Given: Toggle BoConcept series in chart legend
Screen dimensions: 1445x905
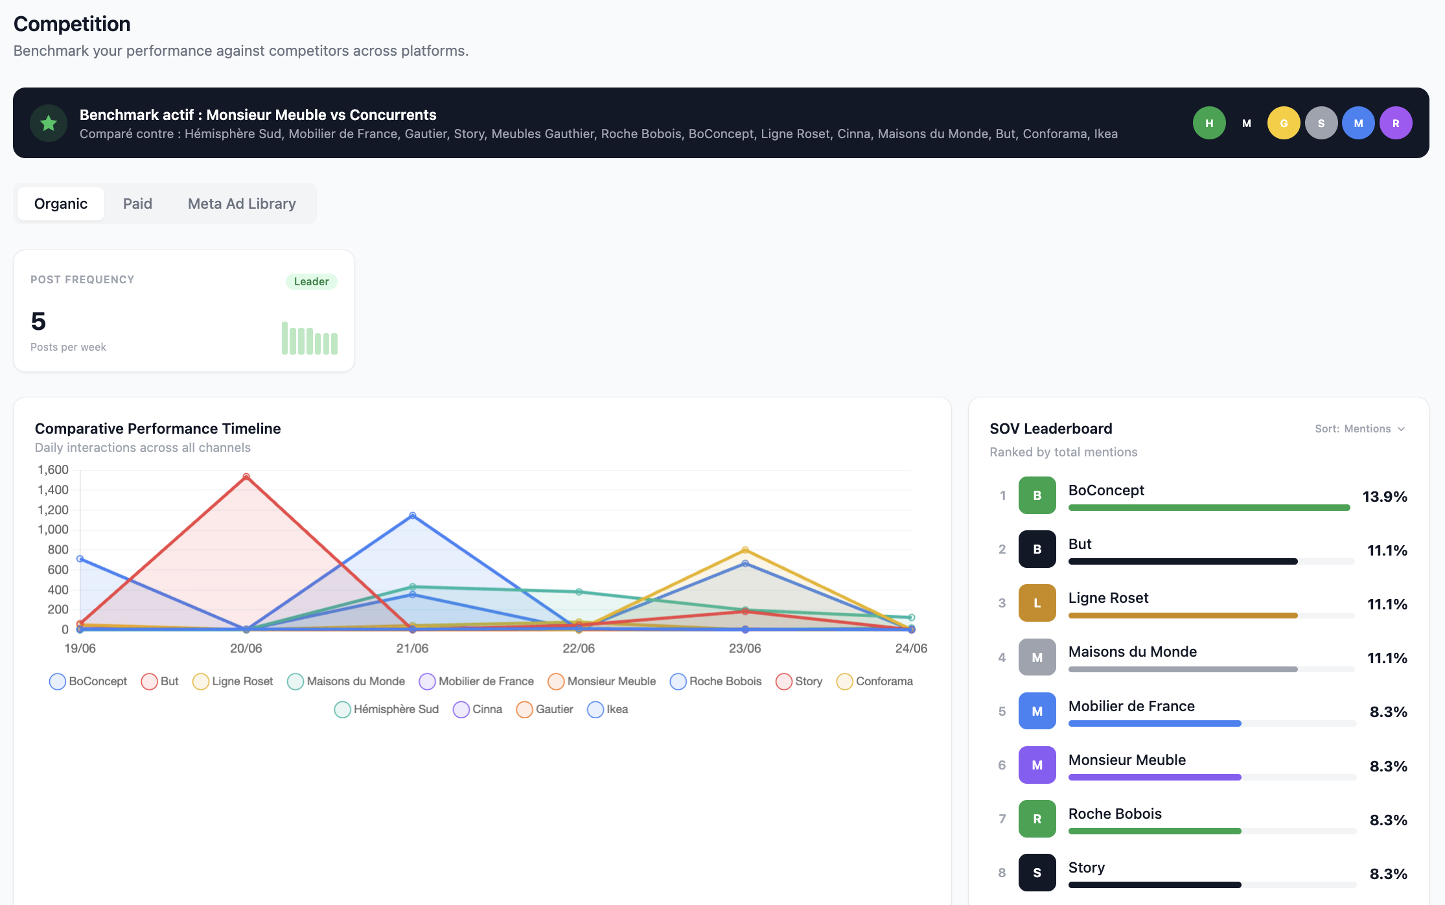Looking at the screenshot, I should [x=88, y=681].
